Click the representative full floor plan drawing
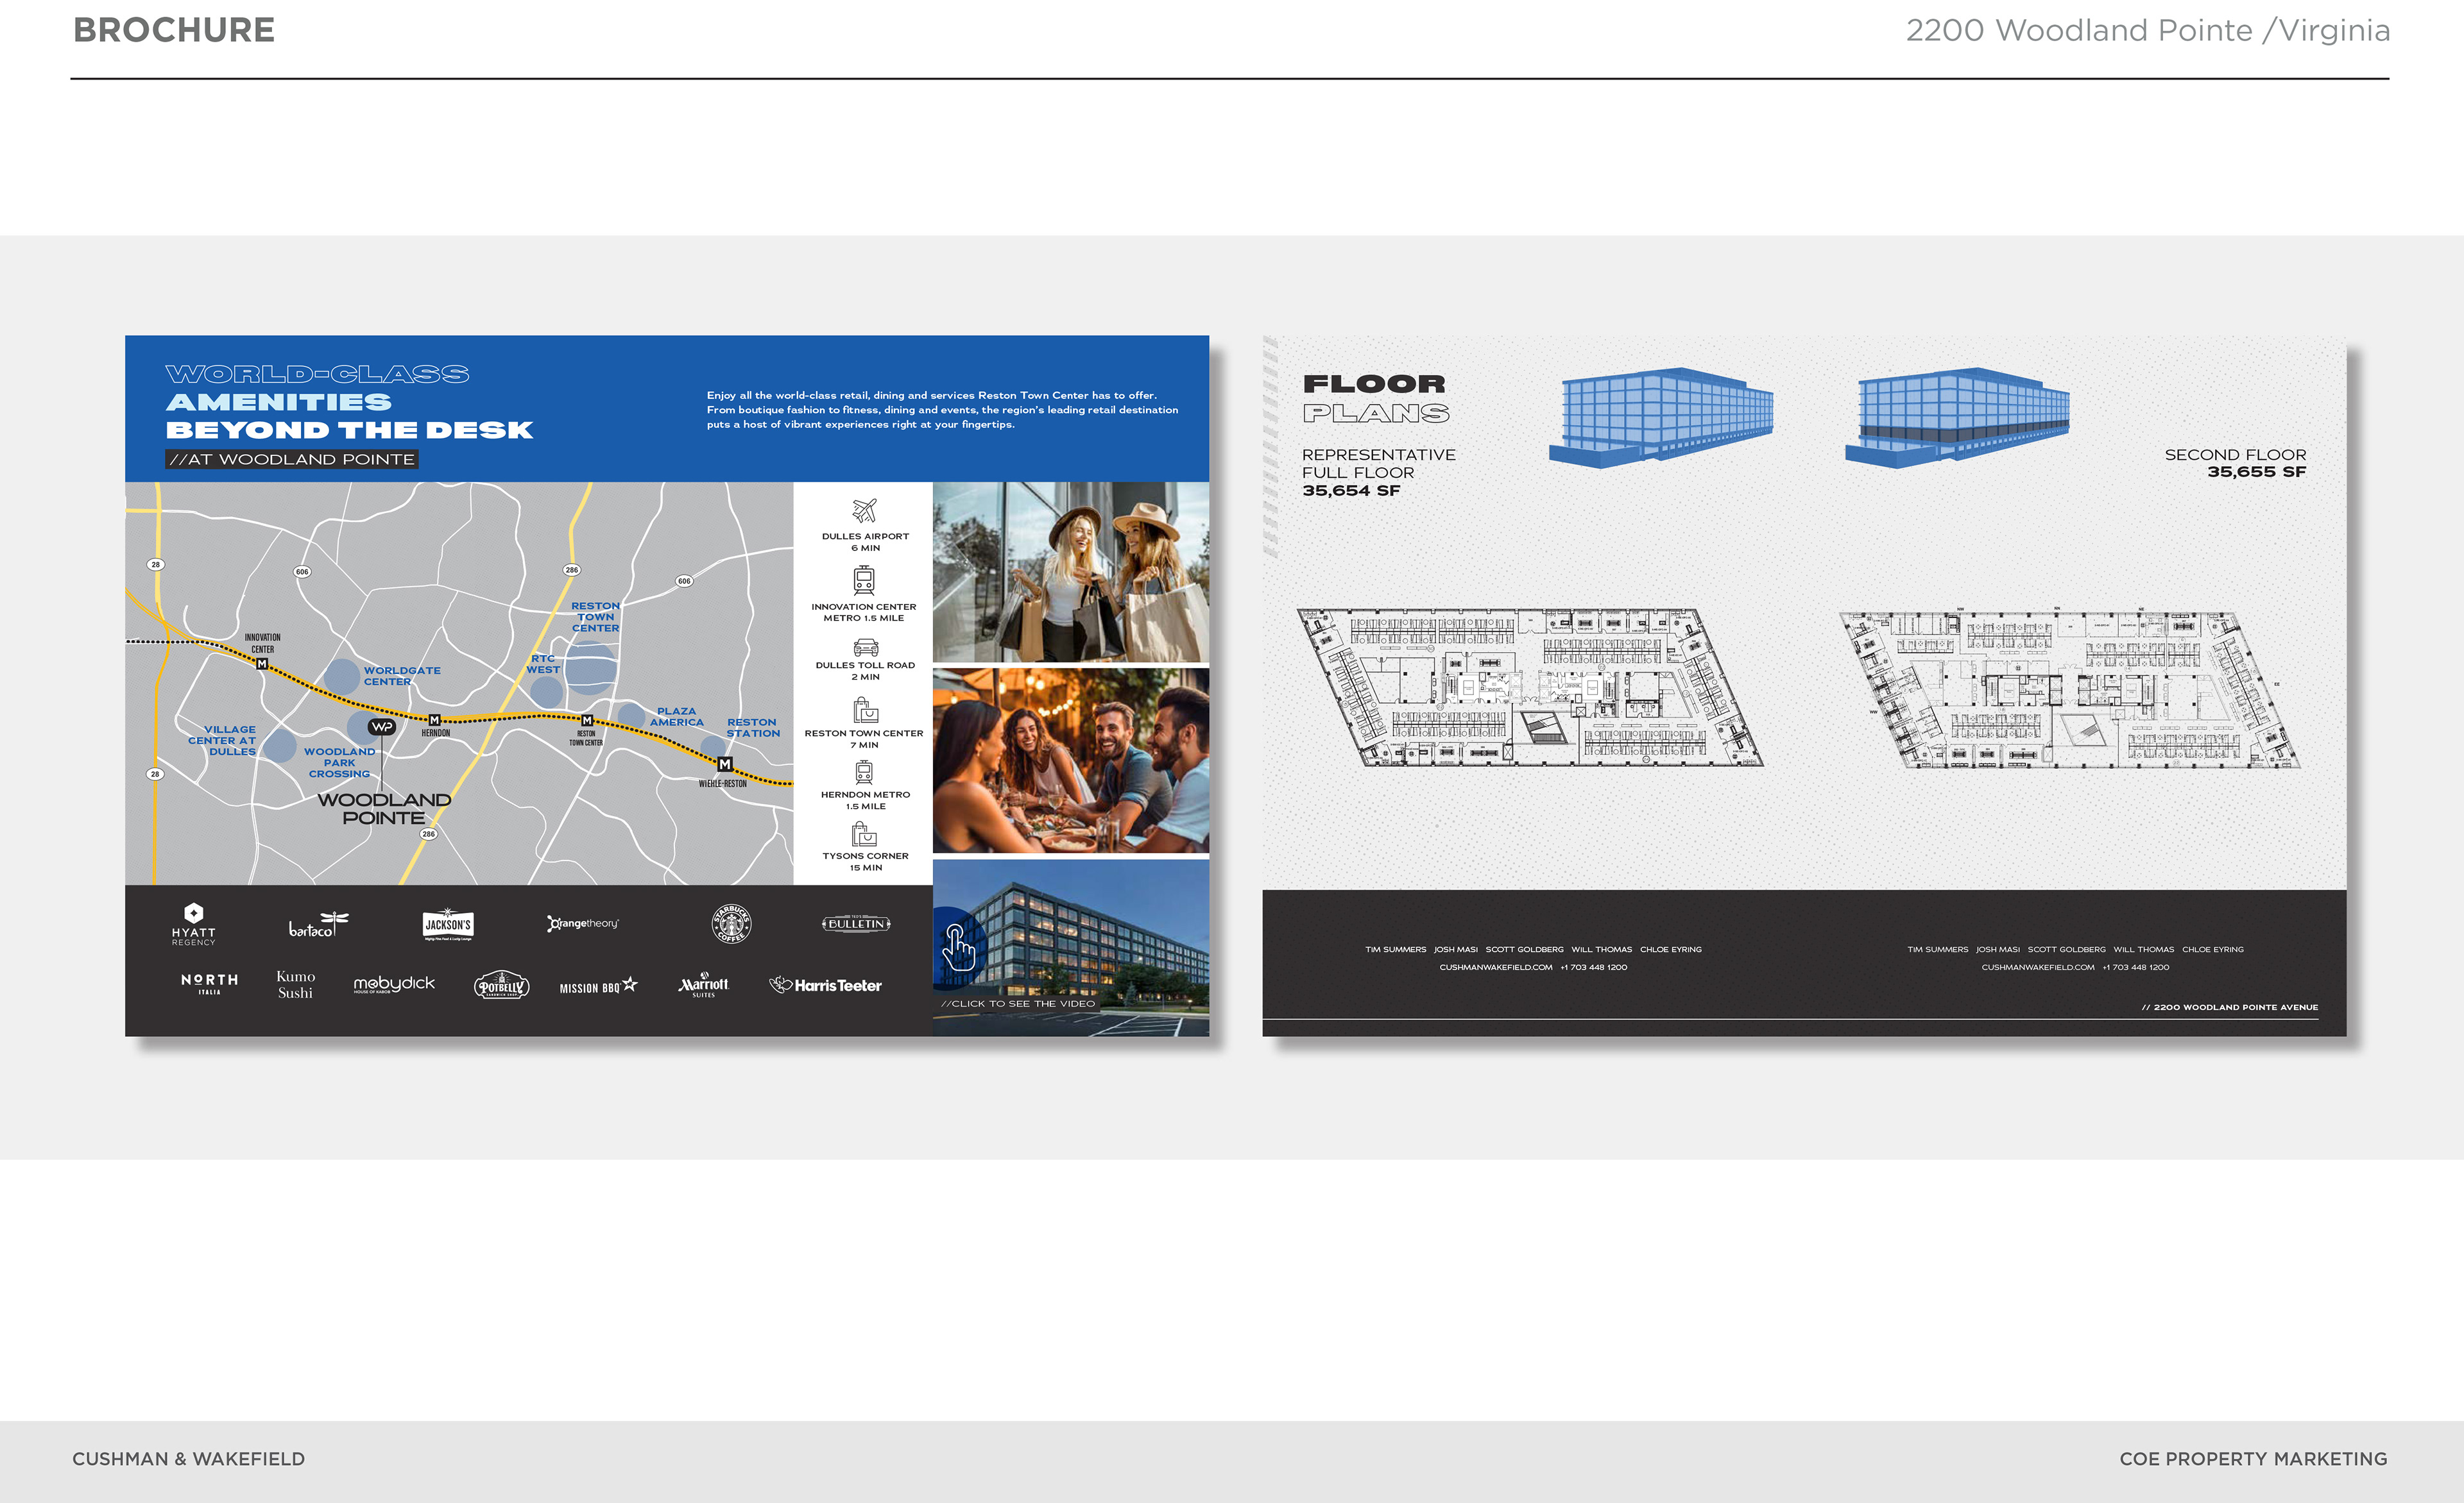 (x=1529, y=687)
